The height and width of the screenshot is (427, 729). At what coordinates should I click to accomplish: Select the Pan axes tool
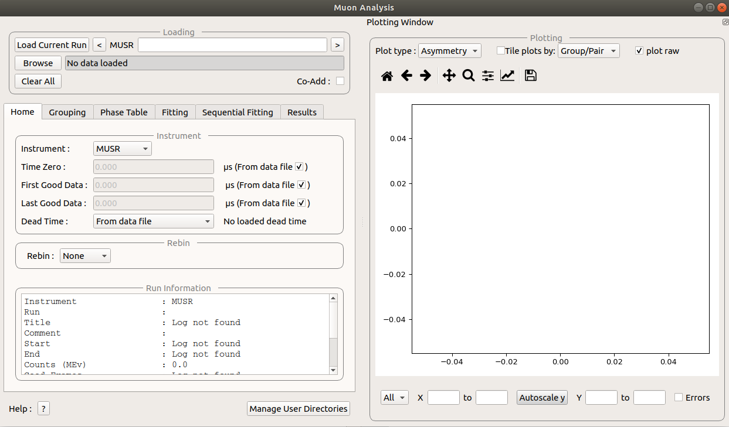click(449, 76)
